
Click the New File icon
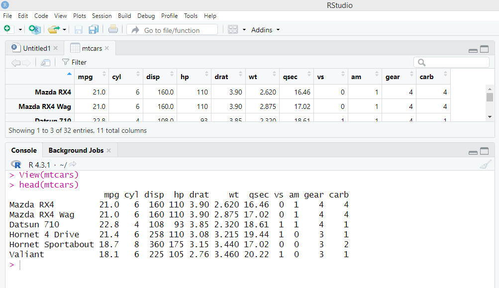coord(7,29)
